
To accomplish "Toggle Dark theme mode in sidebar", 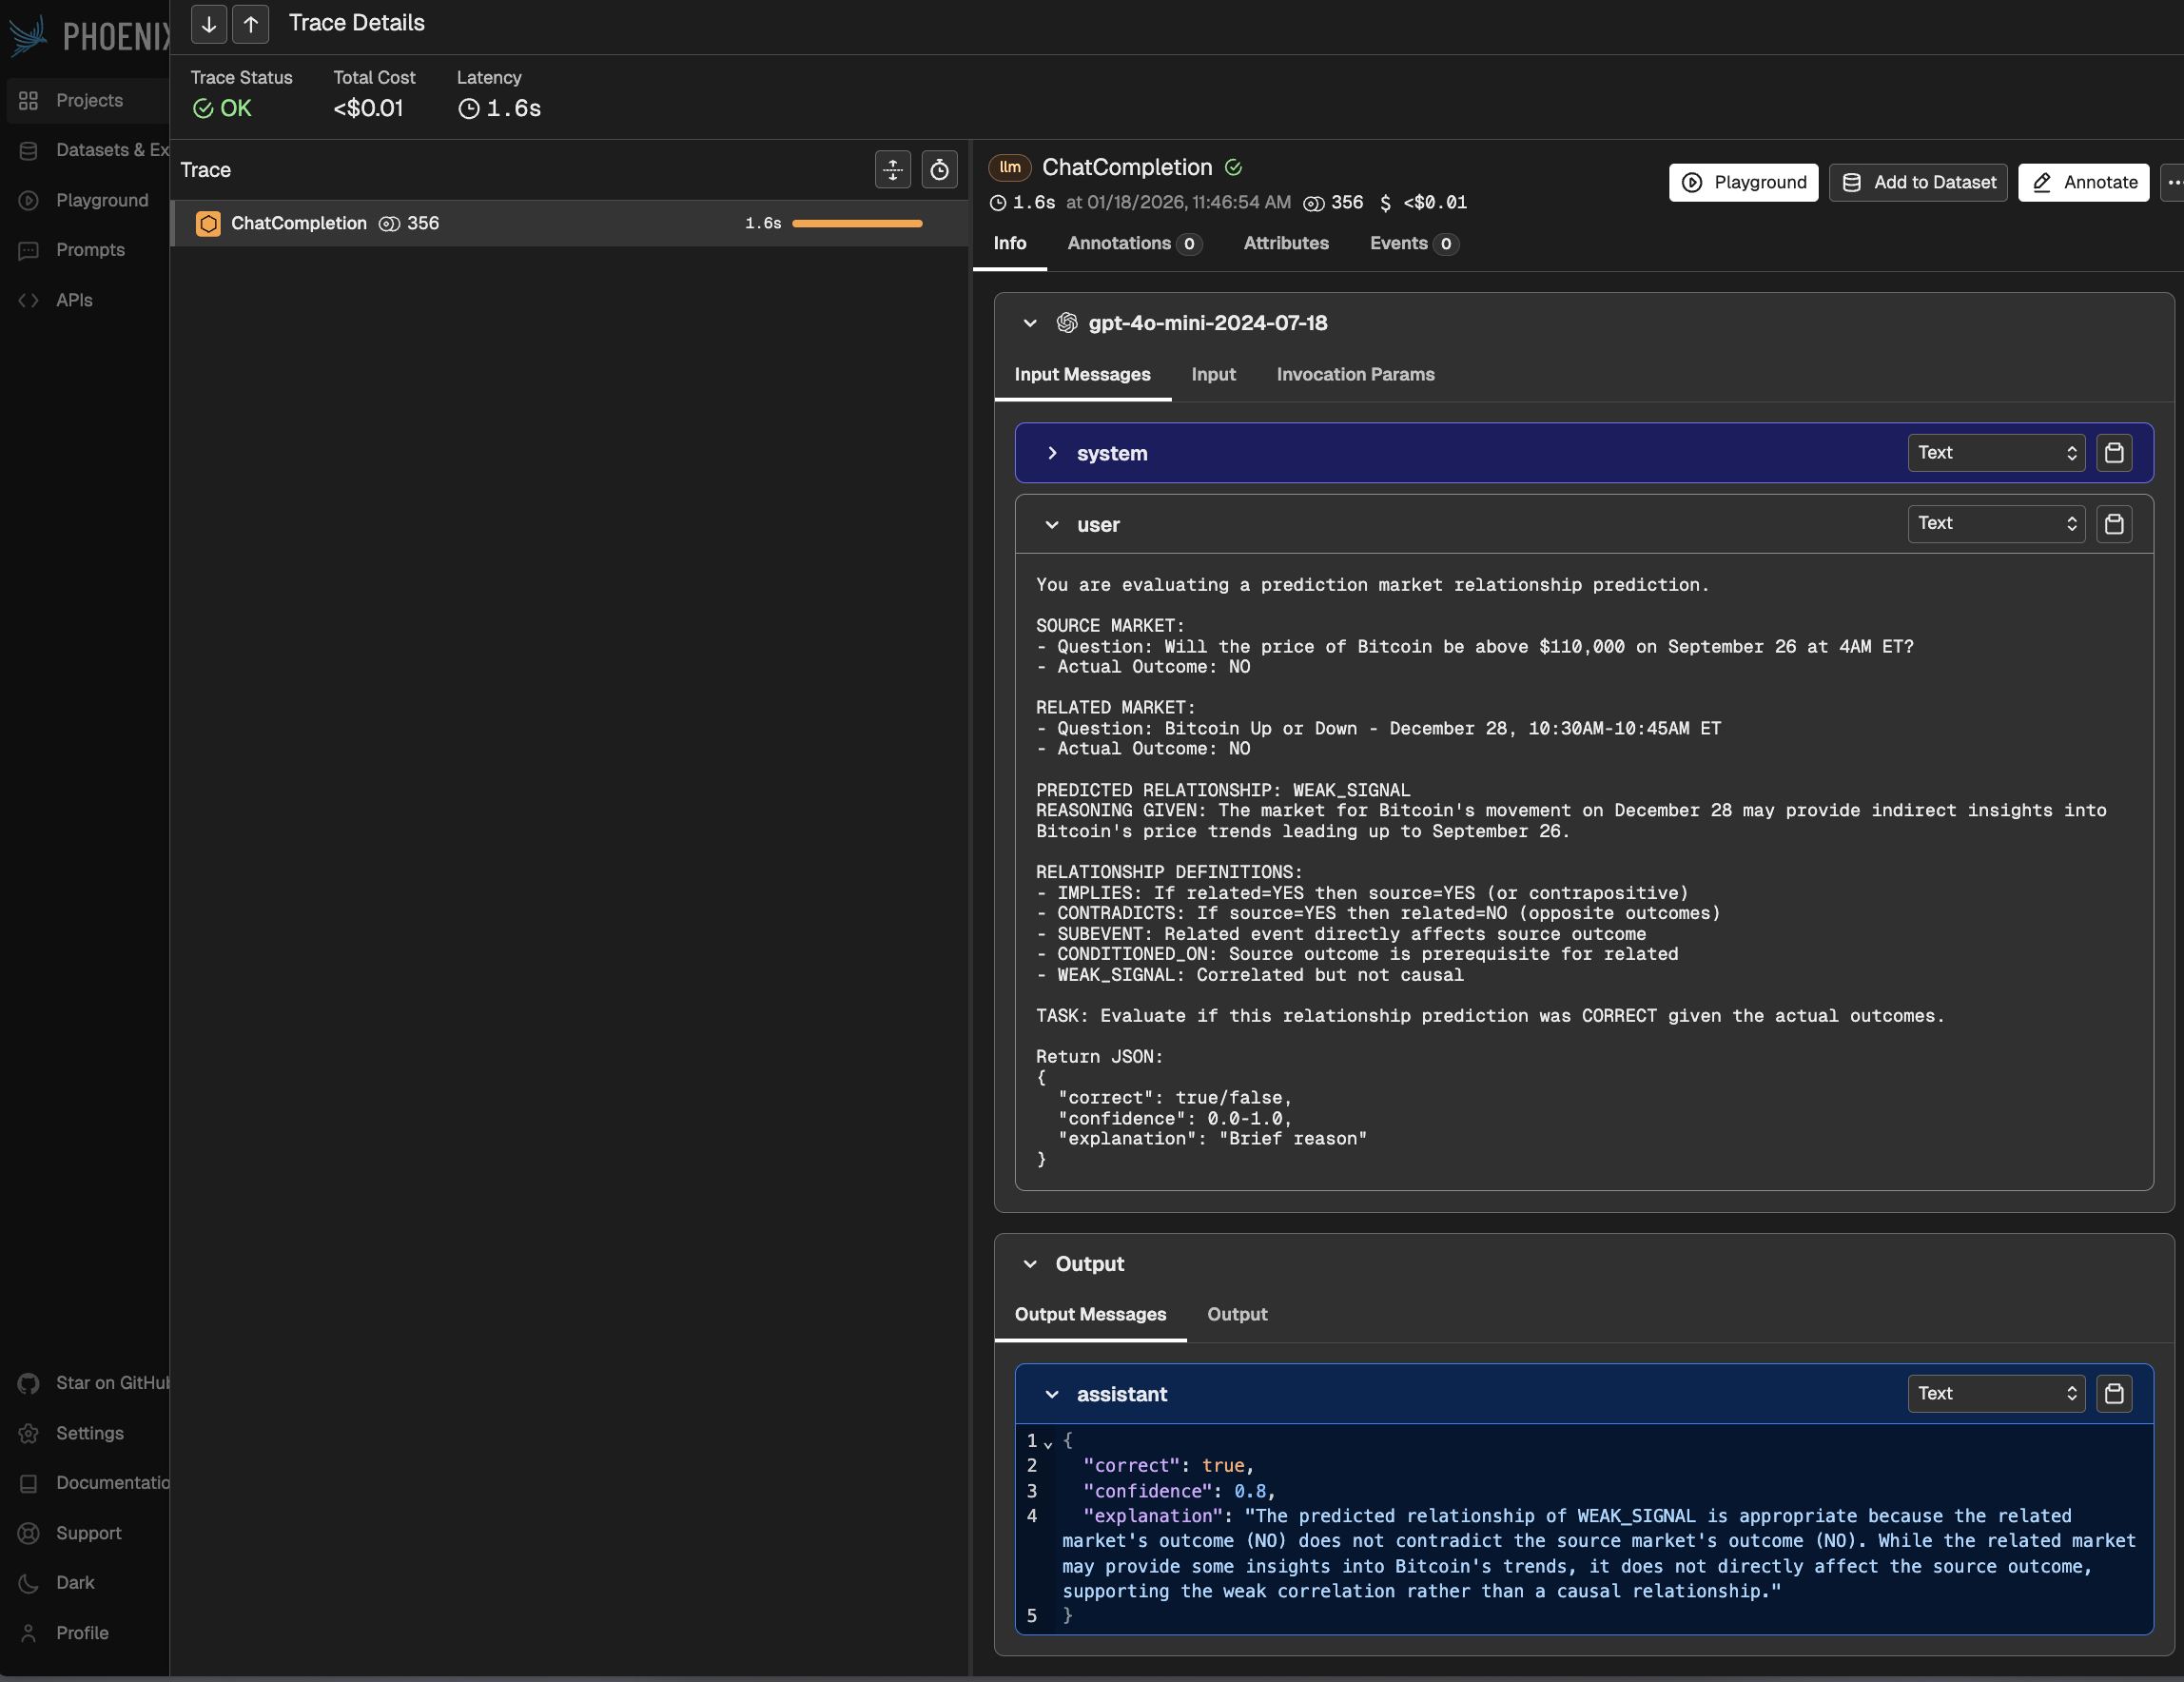I will pos(75,1583).
